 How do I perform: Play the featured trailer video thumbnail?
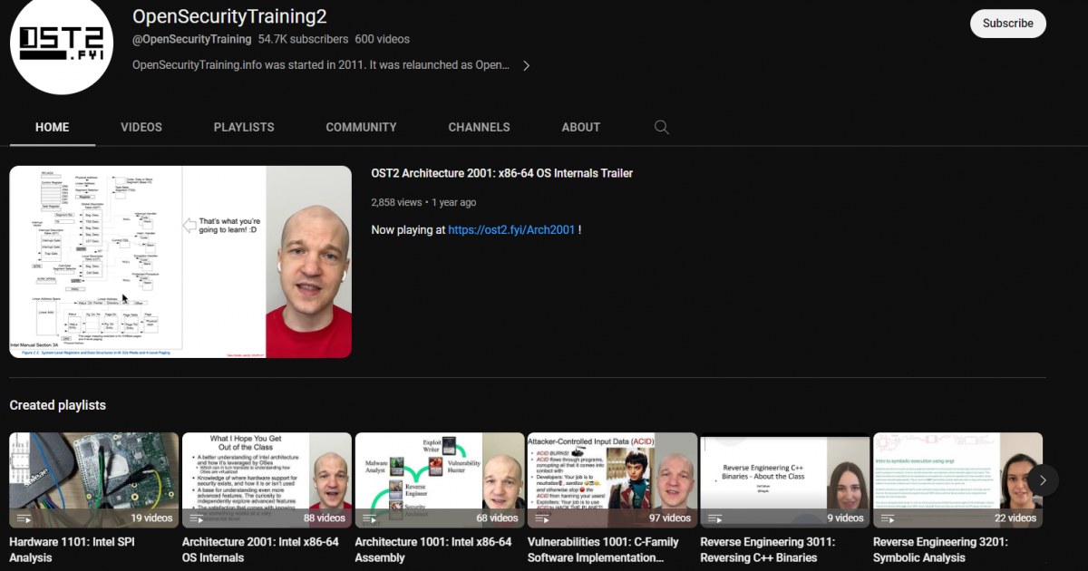[180, 262]
